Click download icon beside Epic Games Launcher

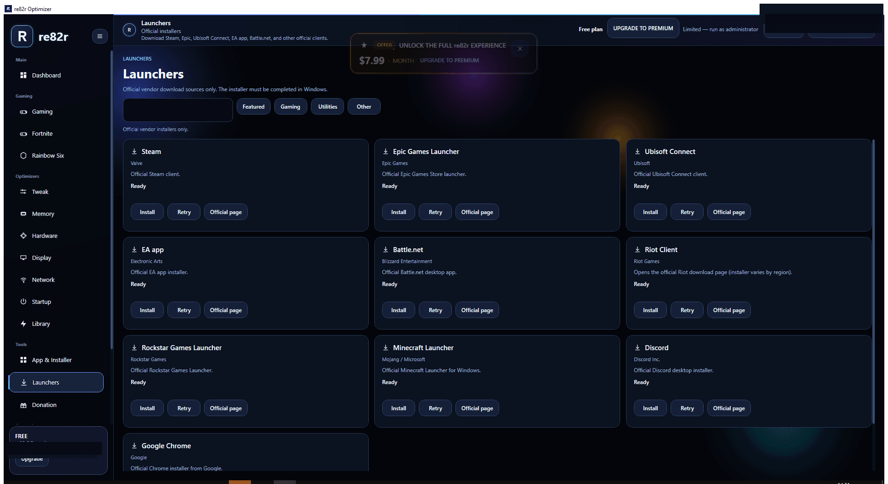click(x=386, y=151)
